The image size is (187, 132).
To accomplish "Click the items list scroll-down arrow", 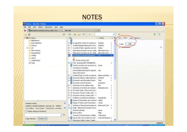I will click(115, 120).
